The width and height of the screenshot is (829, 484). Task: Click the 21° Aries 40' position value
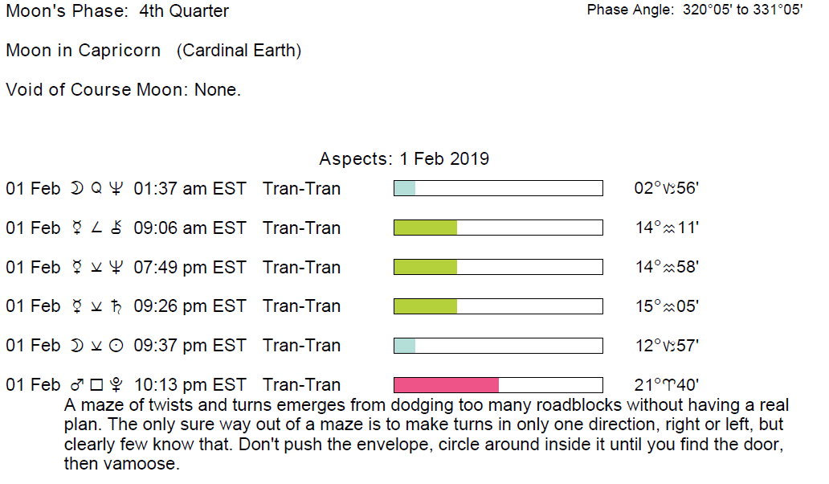(x=667, y=385)
